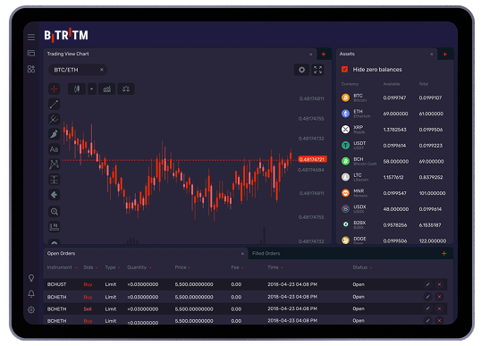
Task: Open the indicators button in the chart toolbar
Action: click(x=106, y=89)
